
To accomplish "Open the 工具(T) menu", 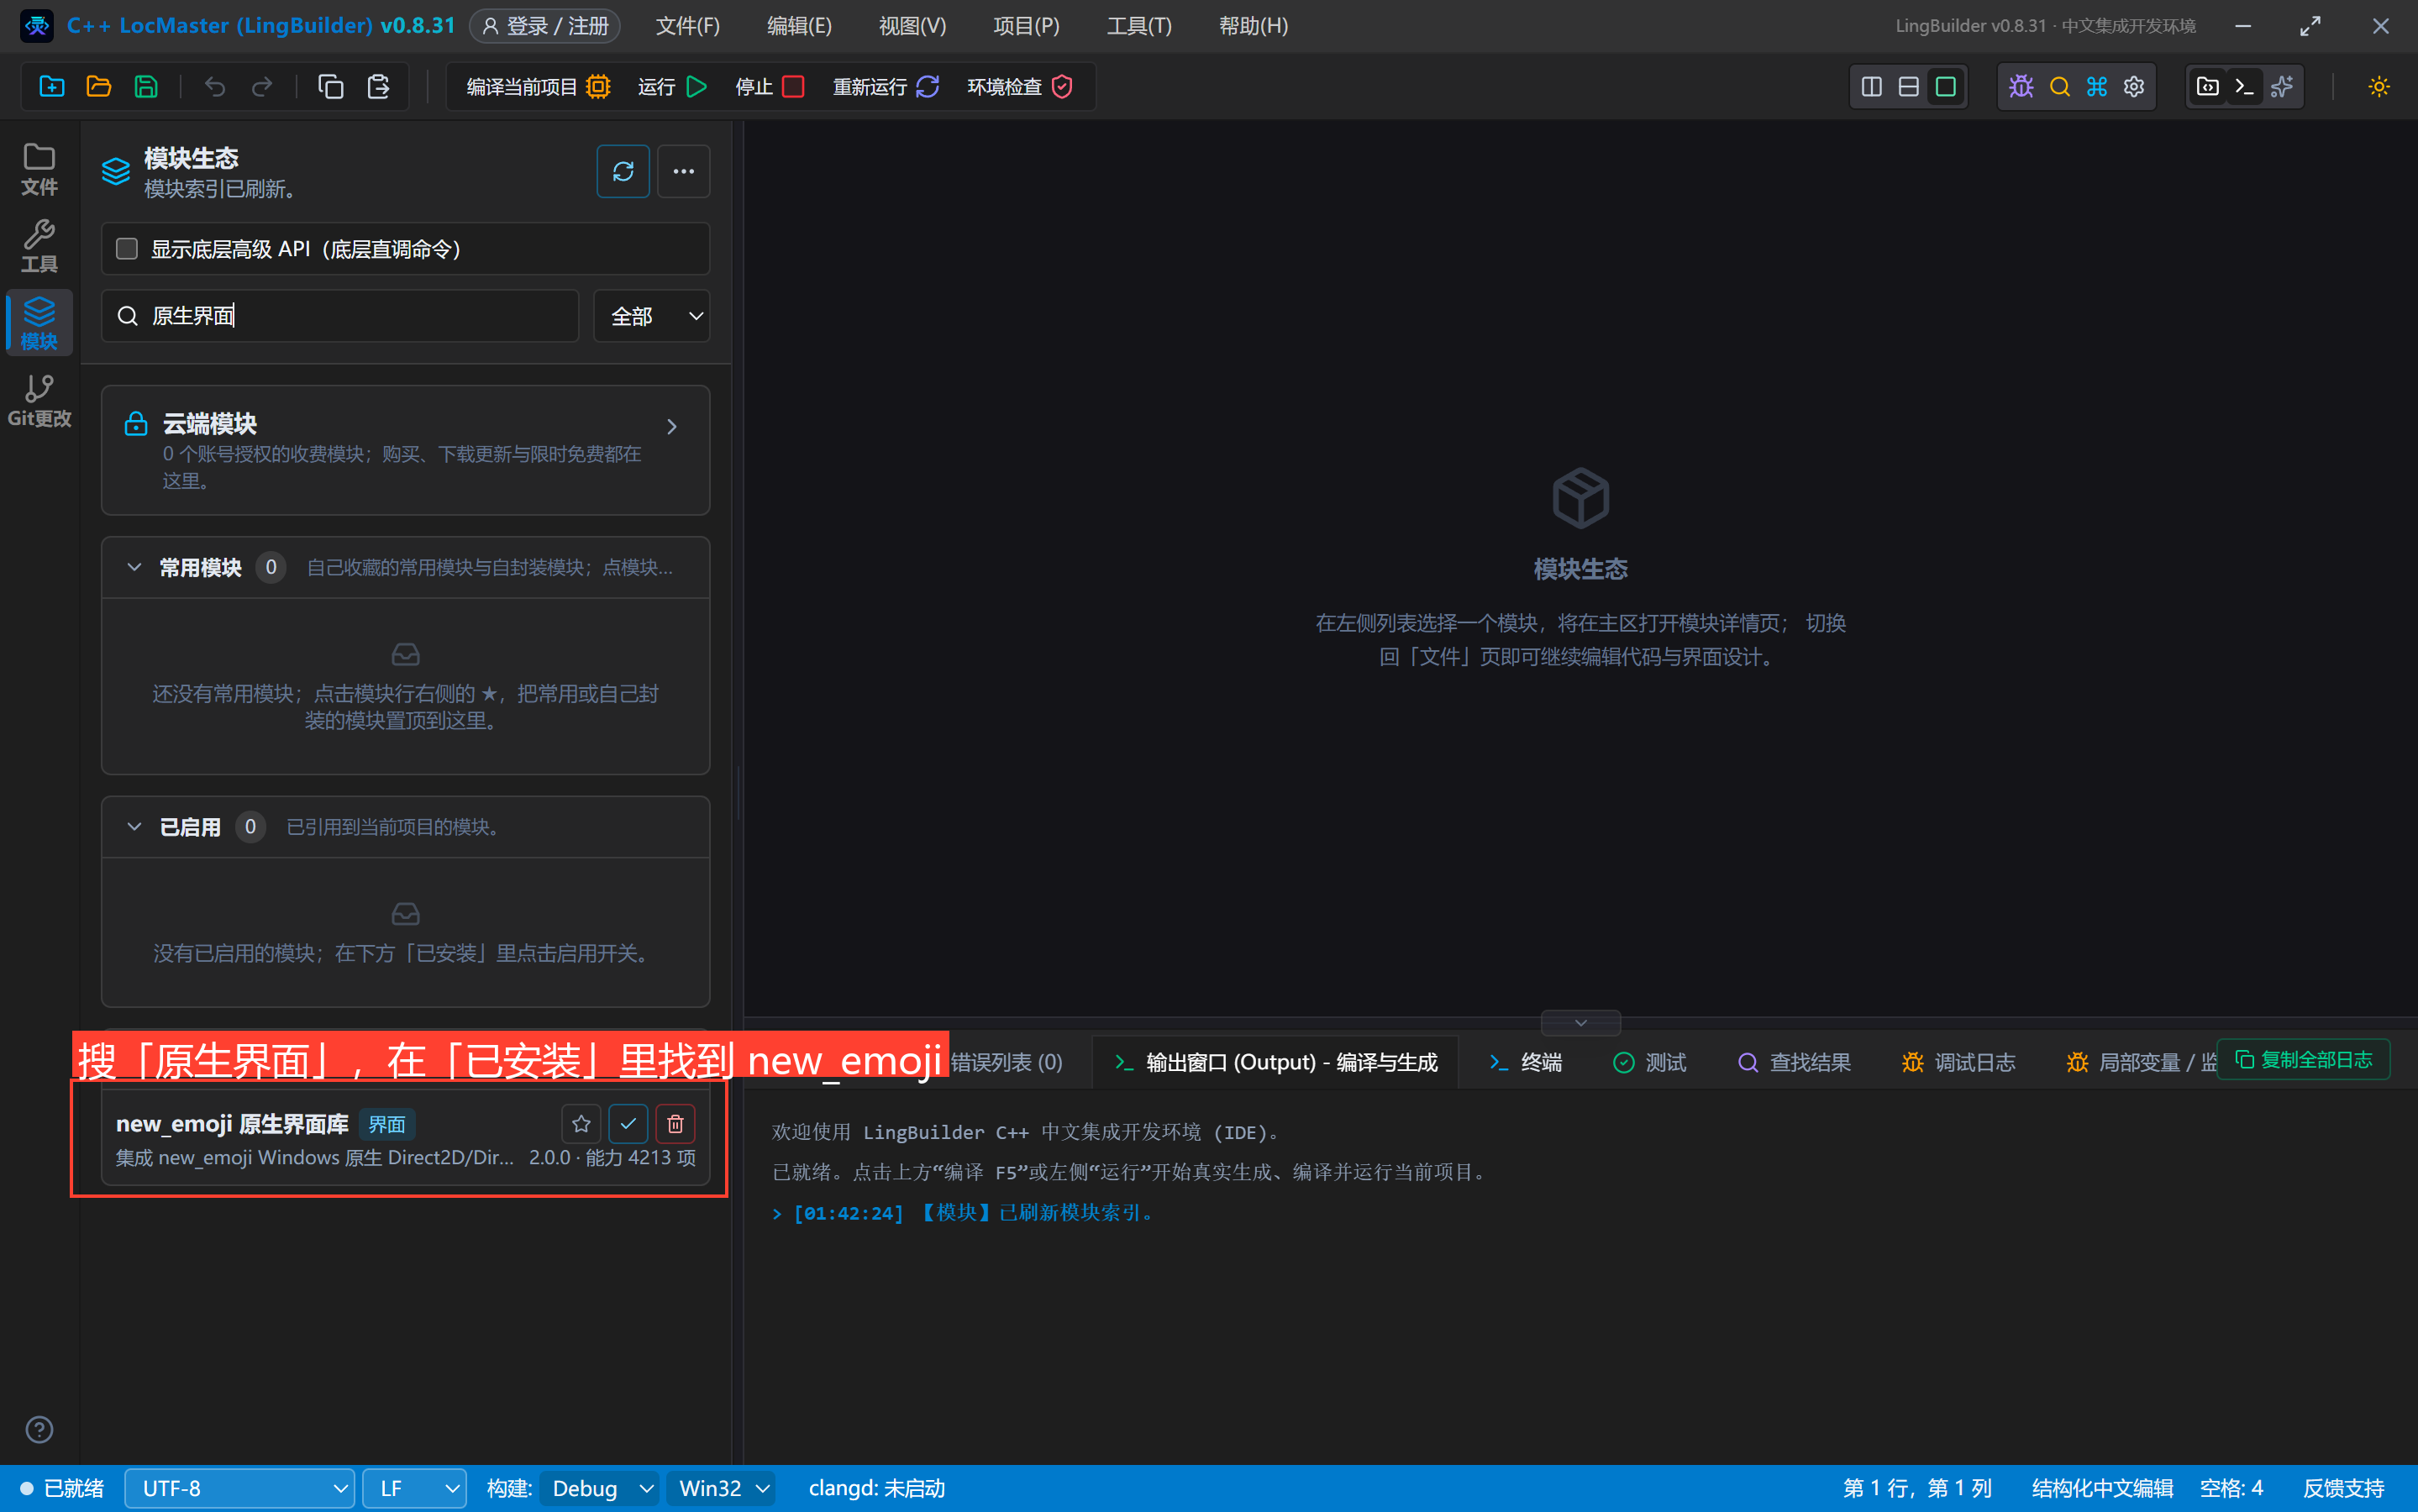I will [x=1139, y=26].
